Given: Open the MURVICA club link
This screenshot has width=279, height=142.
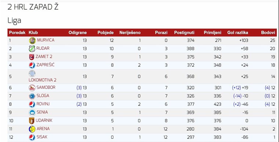Looking at the screenshot, I should tap(46, 40).
